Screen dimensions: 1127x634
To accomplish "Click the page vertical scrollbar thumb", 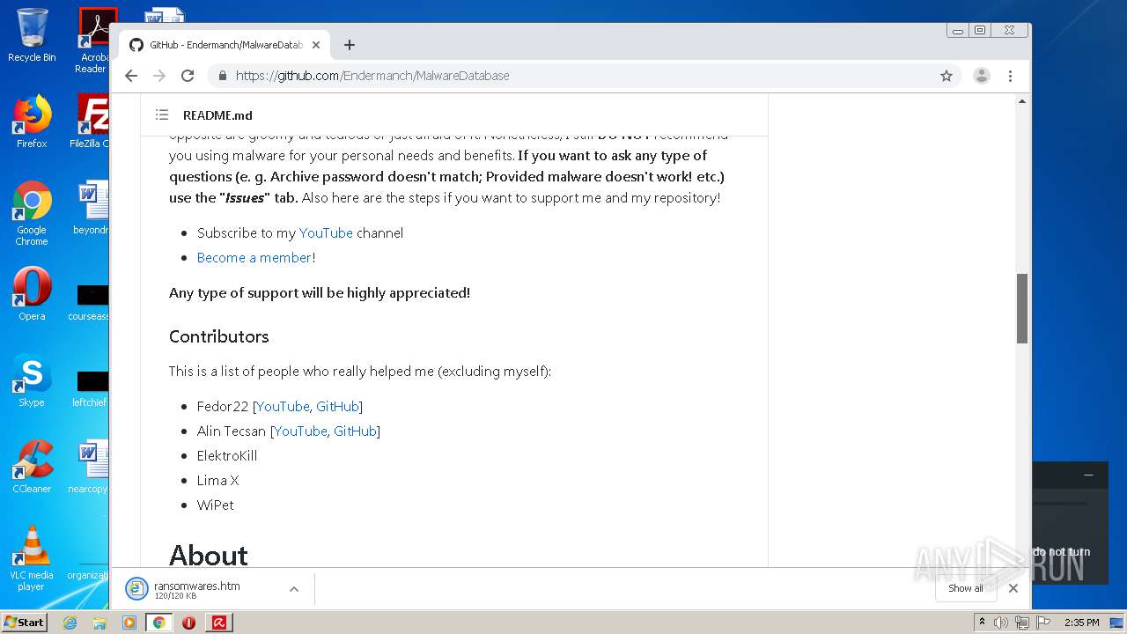I will click(x=1022, y=308).
